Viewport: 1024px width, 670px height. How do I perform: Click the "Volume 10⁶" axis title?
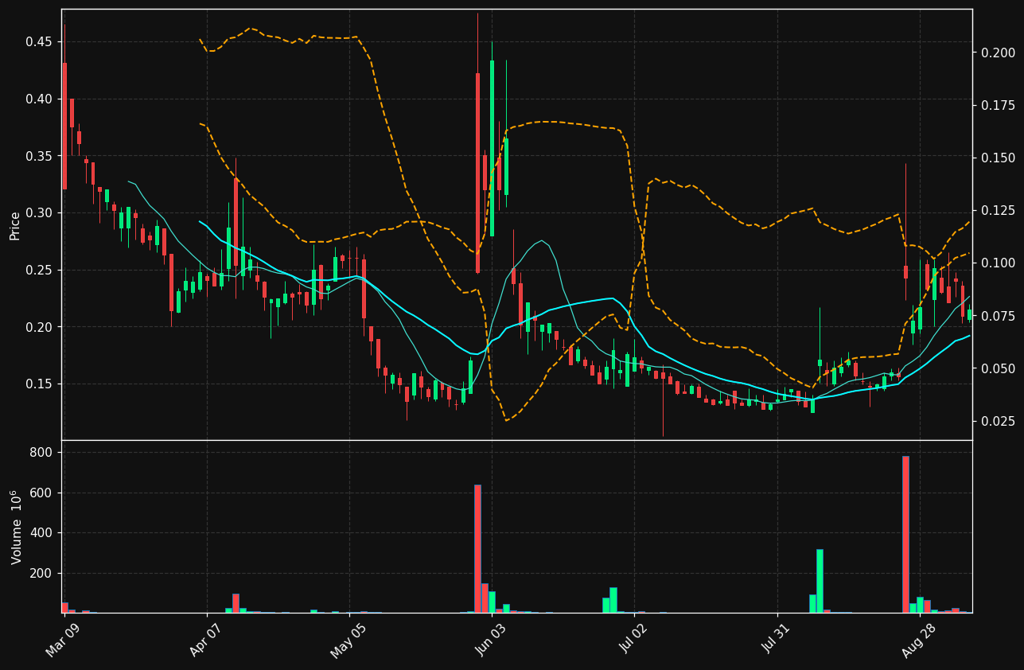click(x=15, y=527)
